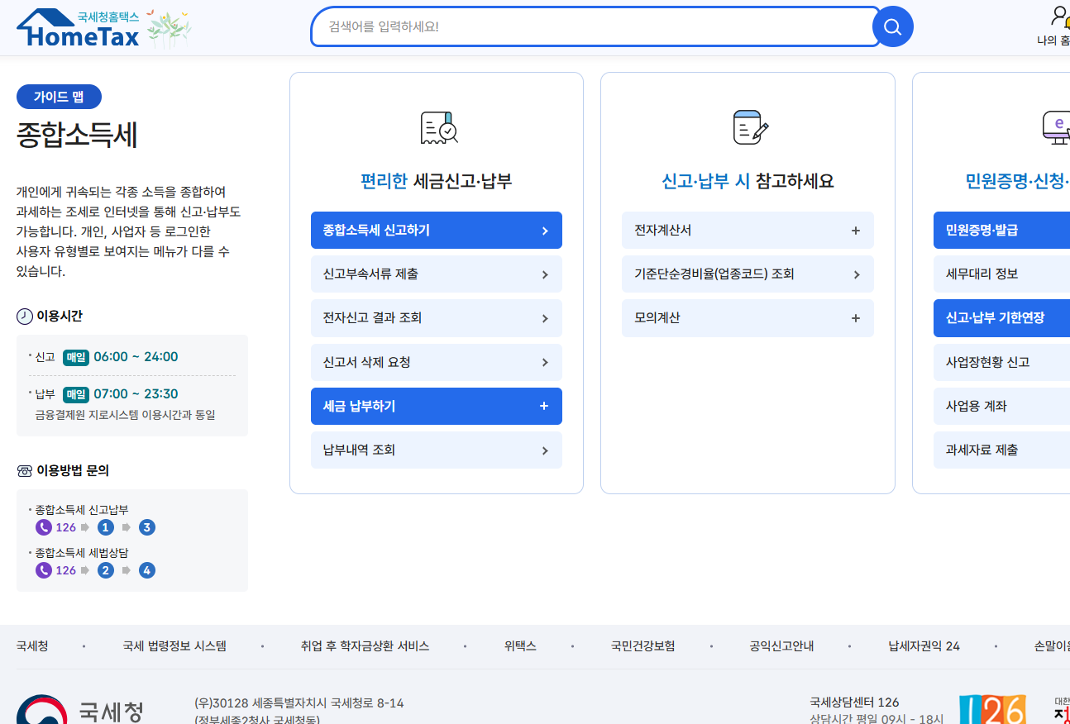Click the 07:00 ~ 23:30 payment hours
Image resolution: width=1070 pixels, height=724 pixels.
tap(136, 394)
